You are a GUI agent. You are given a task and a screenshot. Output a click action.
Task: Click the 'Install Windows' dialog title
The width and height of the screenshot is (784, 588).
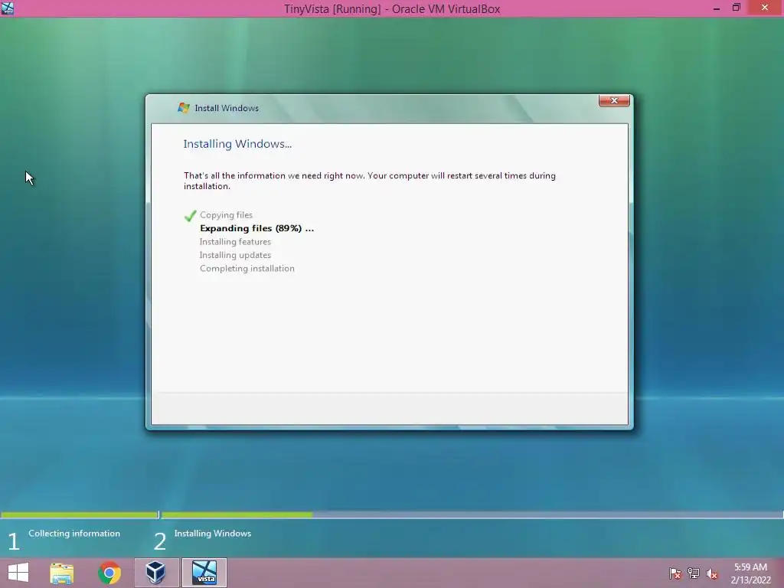[227, 108]
